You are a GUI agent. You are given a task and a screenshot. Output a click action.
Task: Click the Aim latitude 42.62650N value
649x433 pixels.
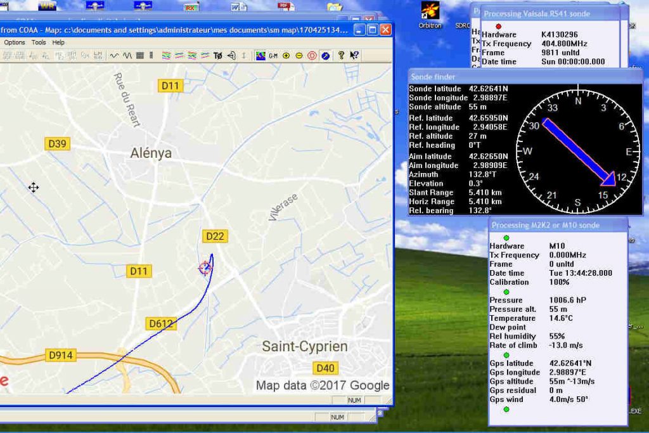tap(489, 156)
